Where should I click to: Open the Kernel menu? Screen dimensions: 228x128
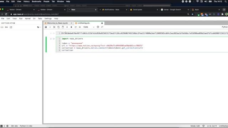point(28,18)
